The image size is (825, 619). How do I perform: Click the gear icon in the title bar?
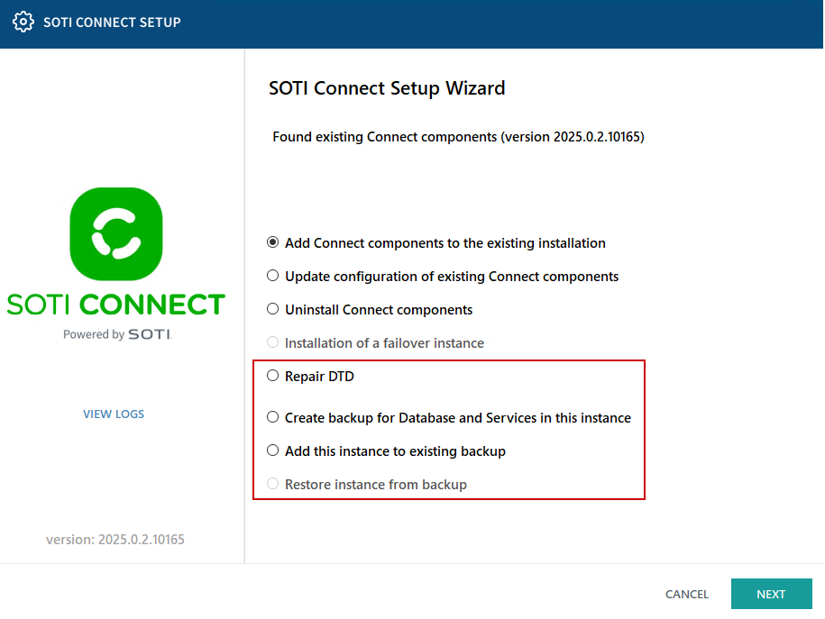pyautogui.click(x=23, y=22)
